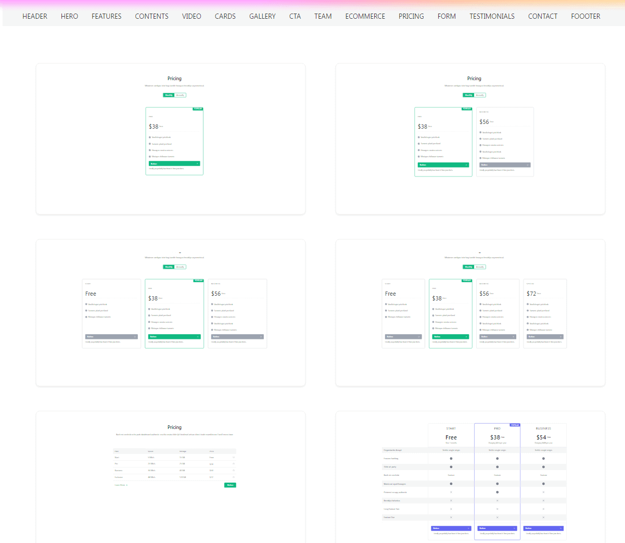Open the PRICING navigation item
The height and width of the screenshot is (543, 625).
tap(411, 16)
